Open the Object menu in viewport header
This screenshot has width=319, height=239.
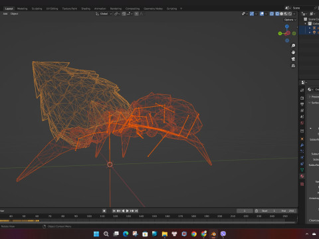tap(15, 14)
